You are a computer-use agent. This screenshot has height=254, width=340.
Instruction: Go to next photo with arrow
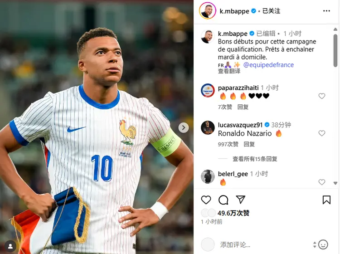[x=184, y=127]
